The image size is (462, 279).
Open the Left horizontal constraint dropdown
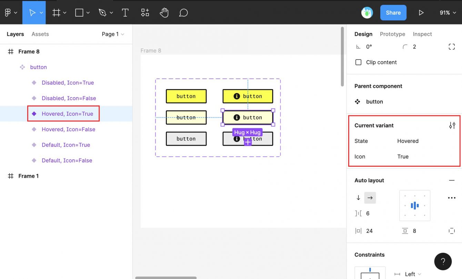point(412,274)
